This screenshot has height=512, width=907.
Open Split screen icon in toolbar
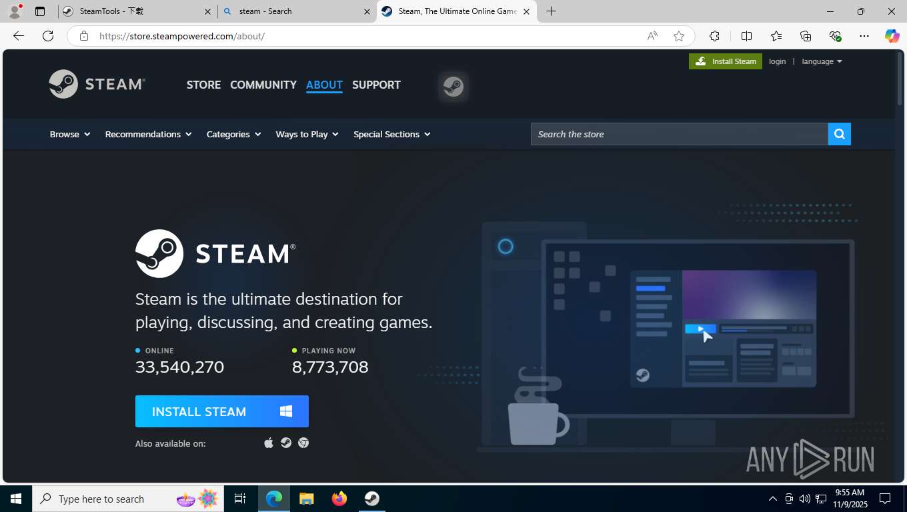tap(747, 36)
